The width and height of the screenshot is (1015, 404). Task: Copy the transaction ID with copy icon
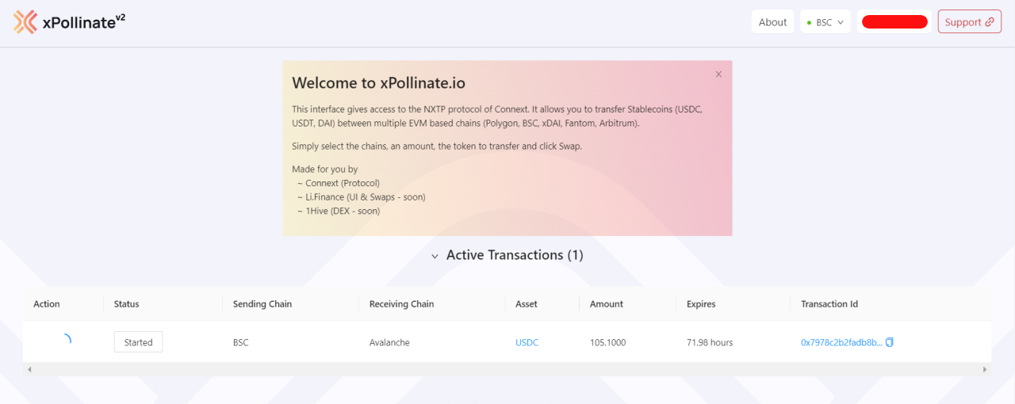point(890,342)
